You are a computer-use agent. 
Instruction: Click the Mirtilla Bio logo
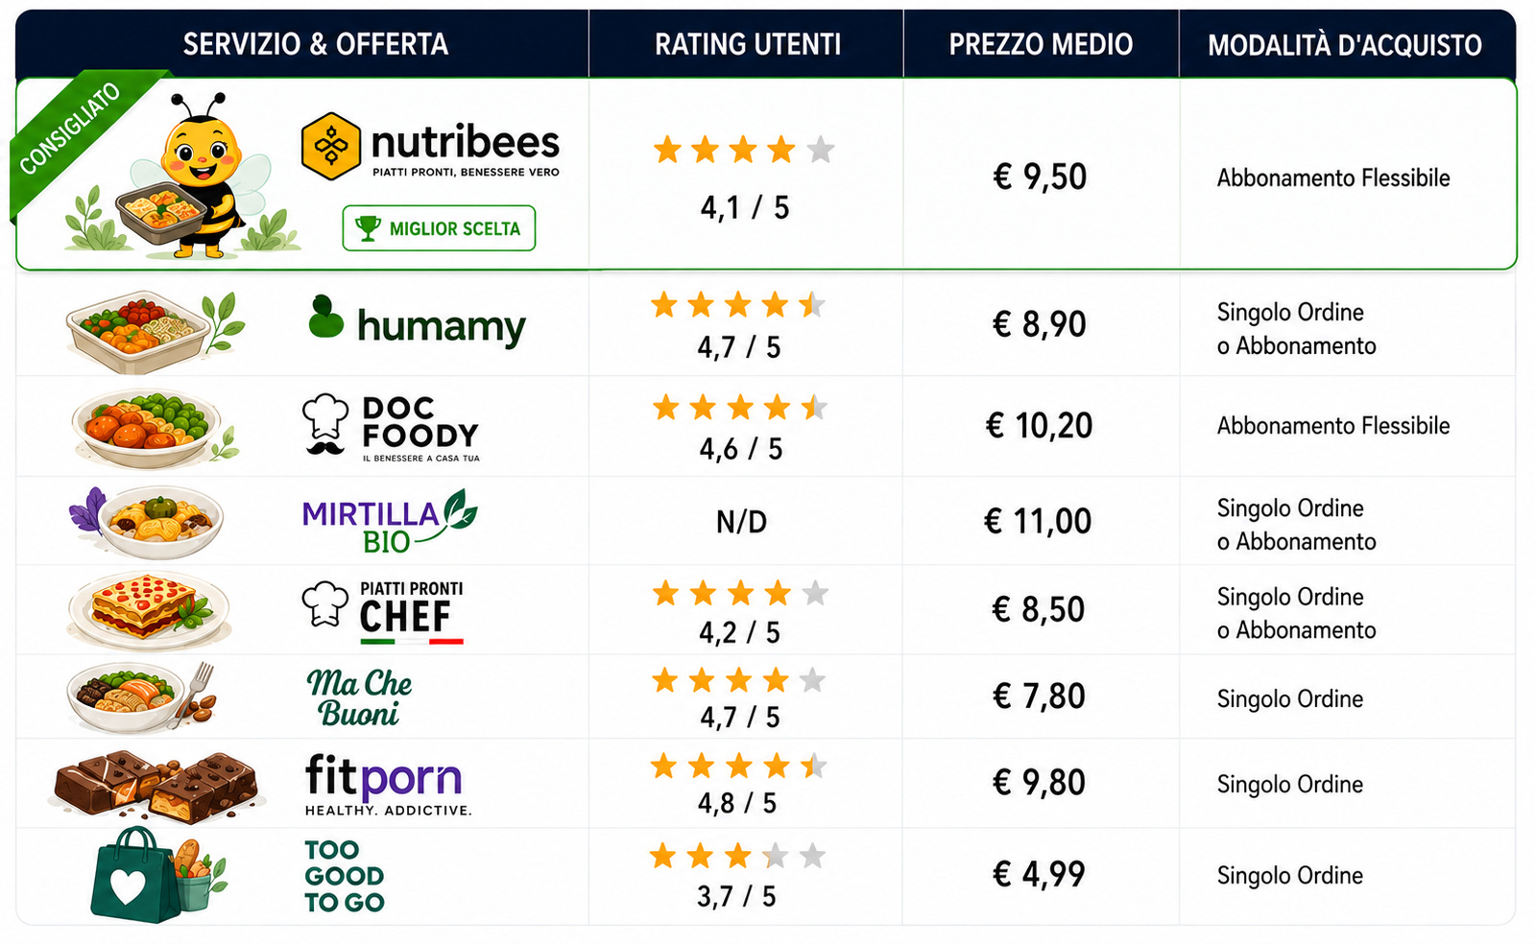[390, 521]
